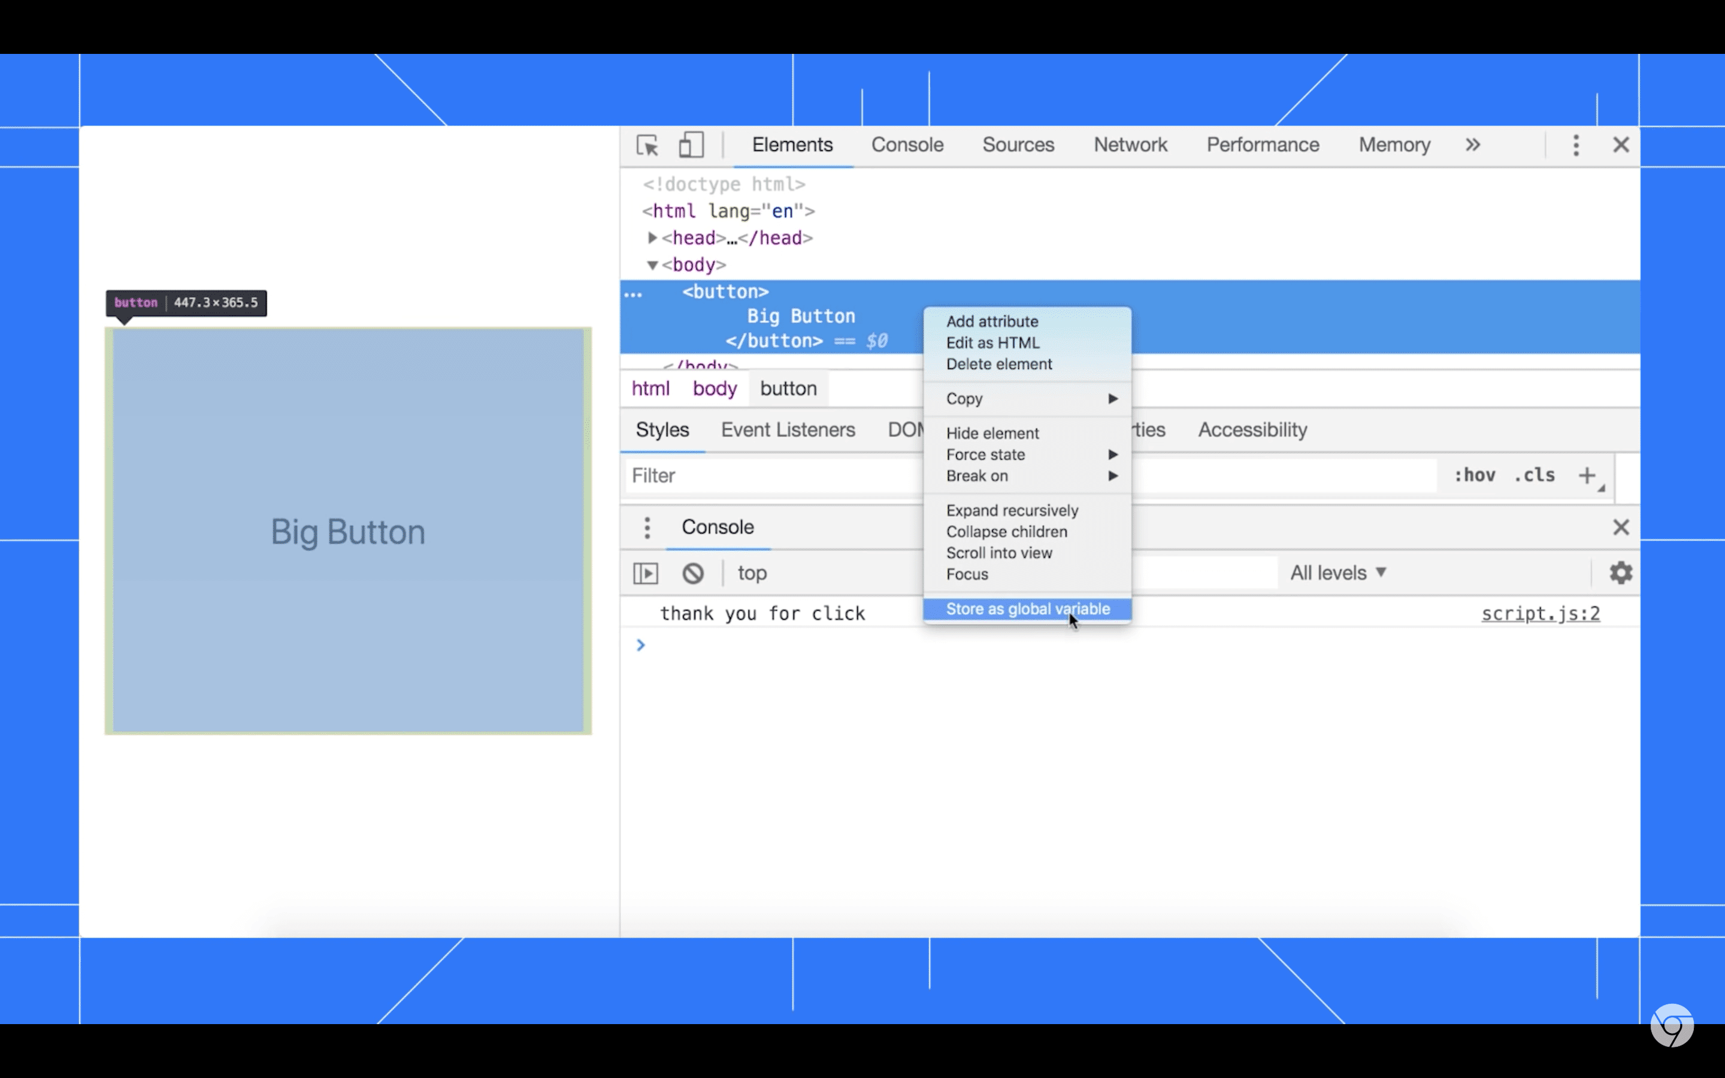
Task: Click the add attribute button
Action: coord(992,320)
